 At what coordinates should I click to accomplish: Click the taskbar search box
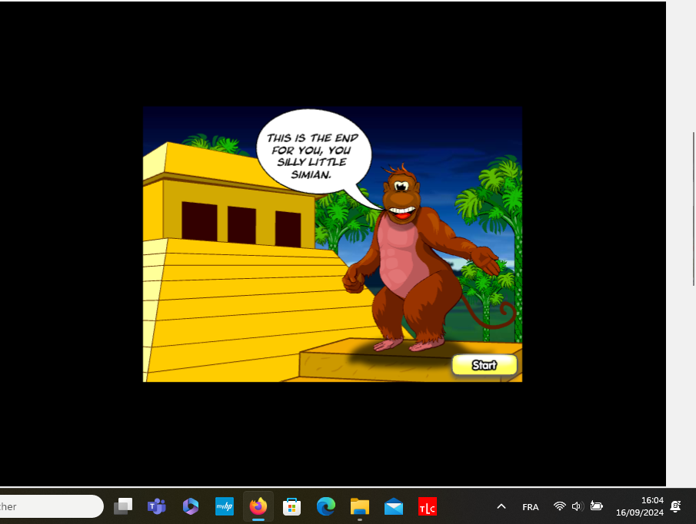click(51, 506)
